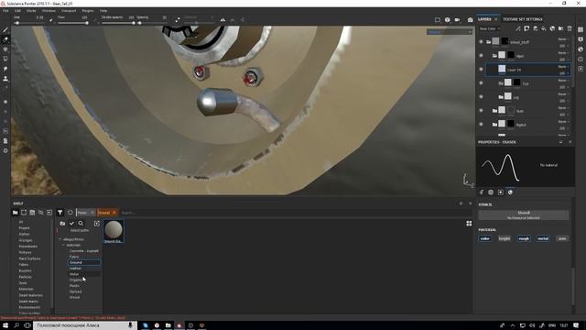
Task: Select Smart materials shelf category
Action: click(x=30, y=295)
